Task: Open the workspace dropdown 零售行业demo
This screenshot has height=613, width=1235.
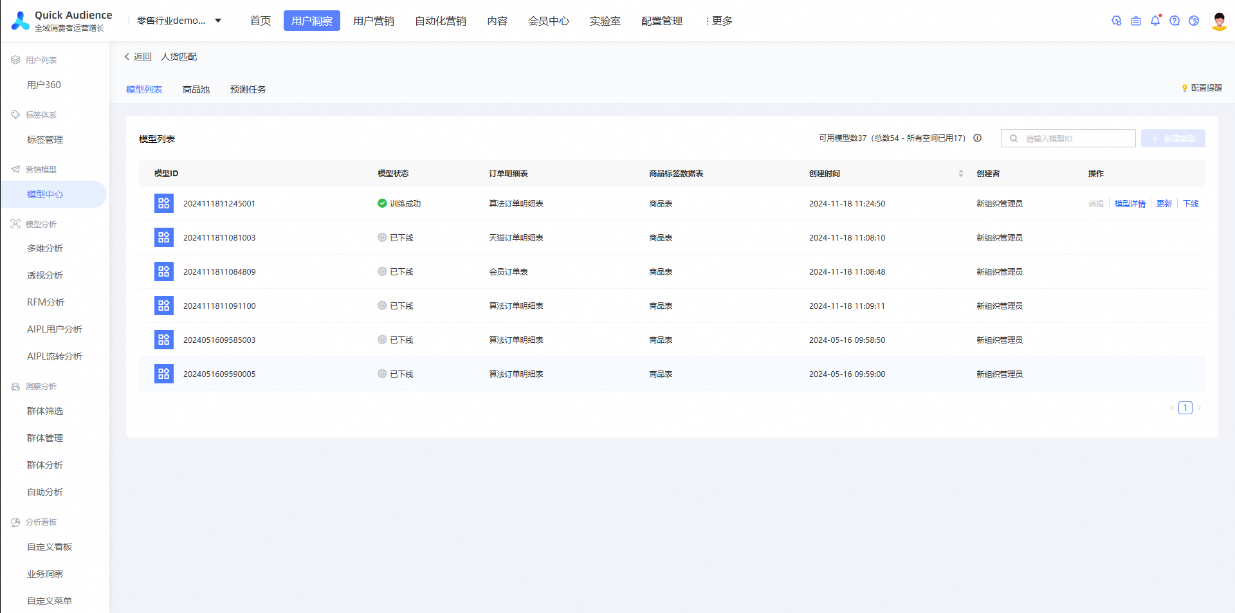Action: 179,21
